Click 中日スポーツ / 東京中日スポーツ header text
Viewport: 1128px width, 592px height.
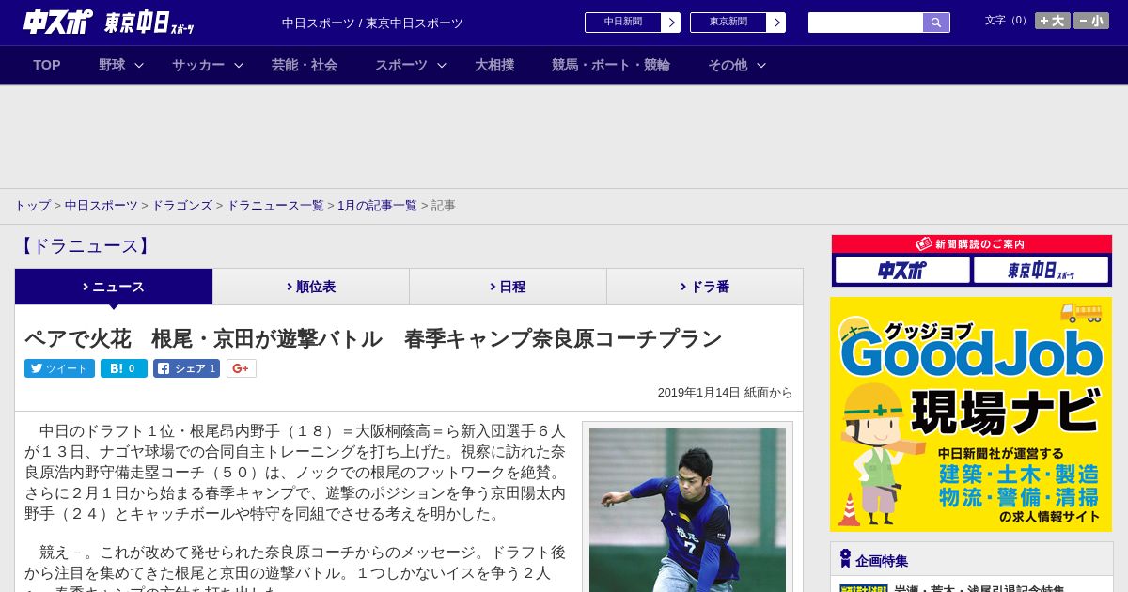click(372, 23)
